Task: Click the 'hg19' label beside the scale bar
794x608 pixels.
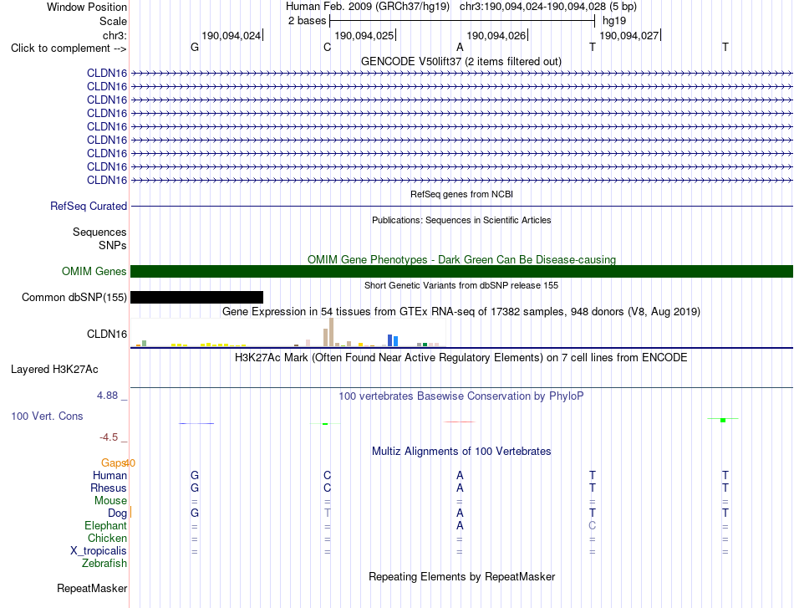Action: tap(614, 21)
